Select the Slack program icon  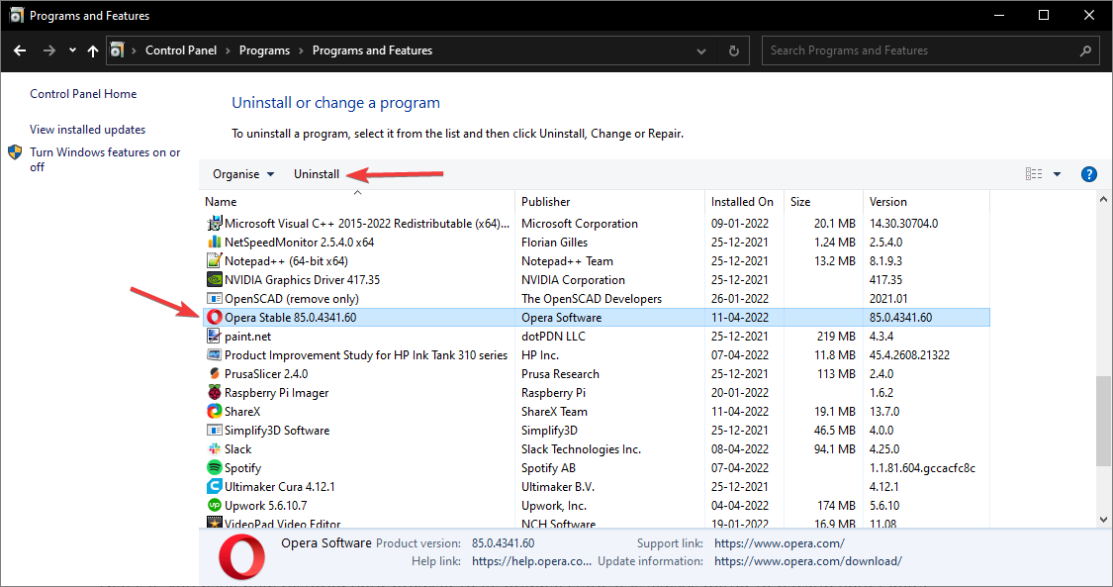(x=215, y=448)
